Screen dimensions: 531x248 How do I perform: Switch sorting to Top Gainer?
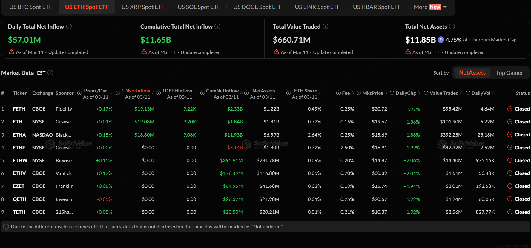point(509,73)
